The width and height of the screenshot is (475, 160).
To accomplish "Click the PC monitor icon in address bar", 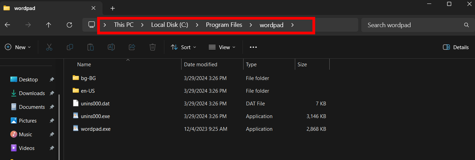I will [92, 25].
